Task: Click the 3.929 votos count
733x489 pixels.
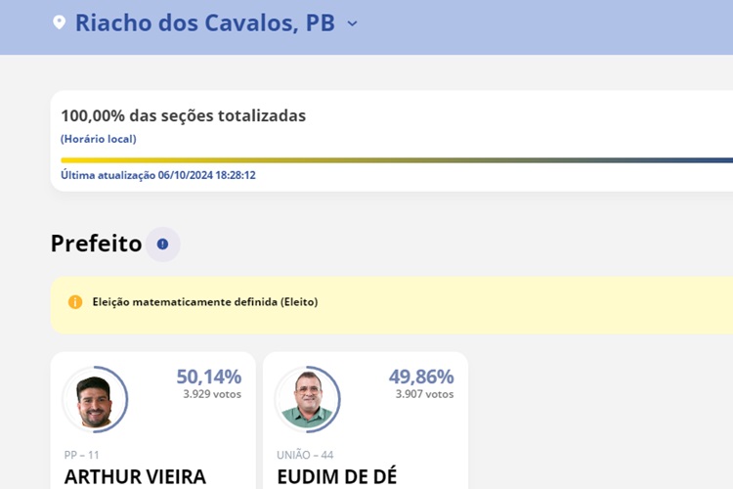Action: click(x=212, y=394)
